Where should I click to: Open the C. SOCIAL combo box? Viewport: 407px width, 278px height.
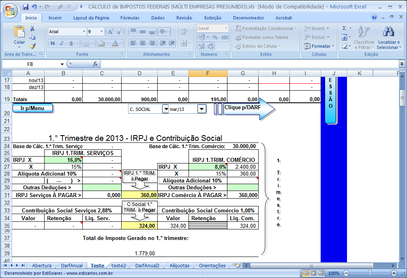pos(165,109)
